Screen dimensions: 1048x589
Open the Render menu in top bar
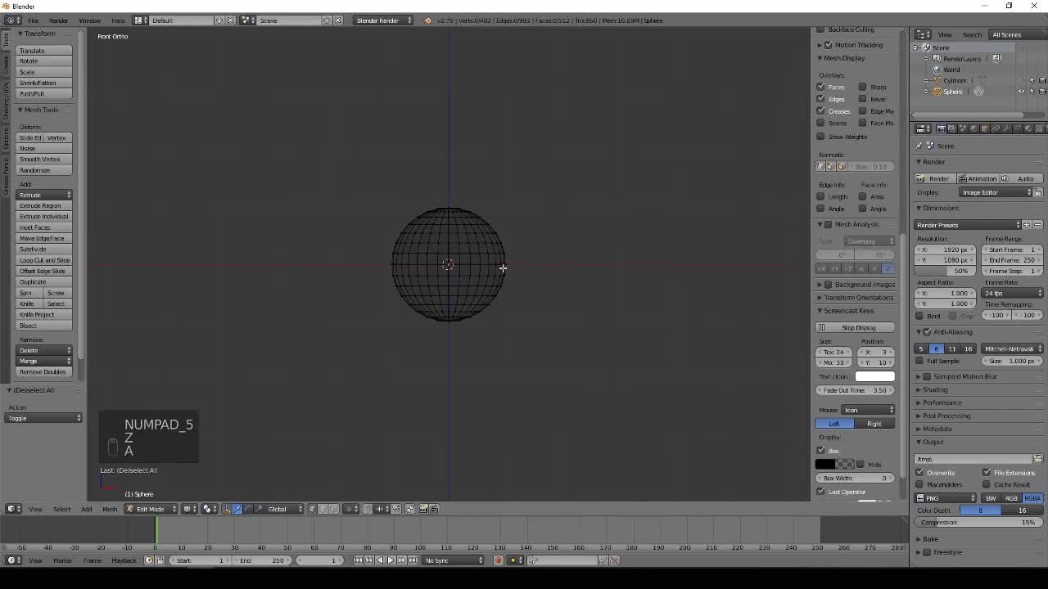tap(59, 20)
